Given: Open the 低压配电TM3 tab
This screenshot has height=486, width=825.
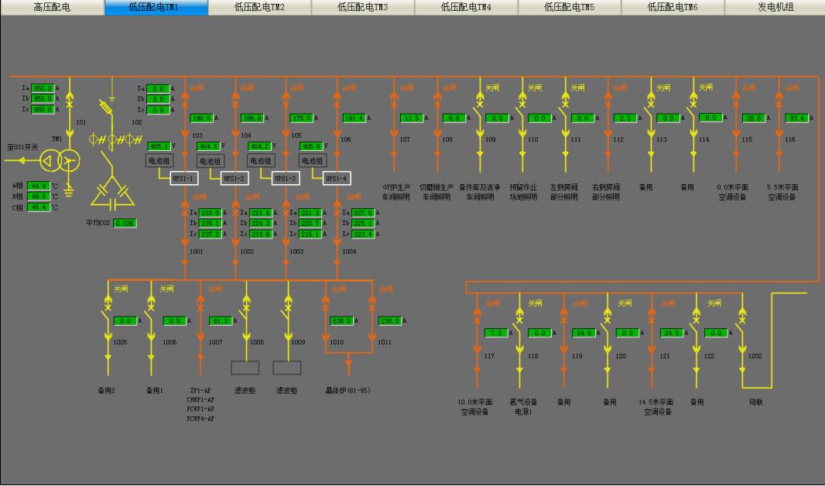Looking at the screenshot, I should tap(363, 8).
